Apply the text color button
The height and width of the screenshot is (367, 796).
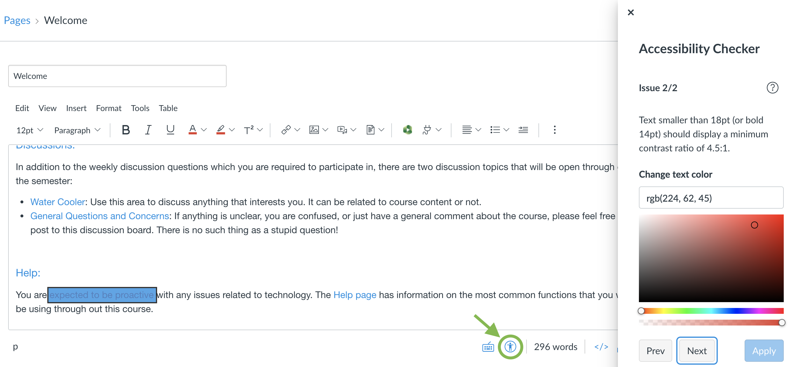pyautogui.click(x=192, y=130)
